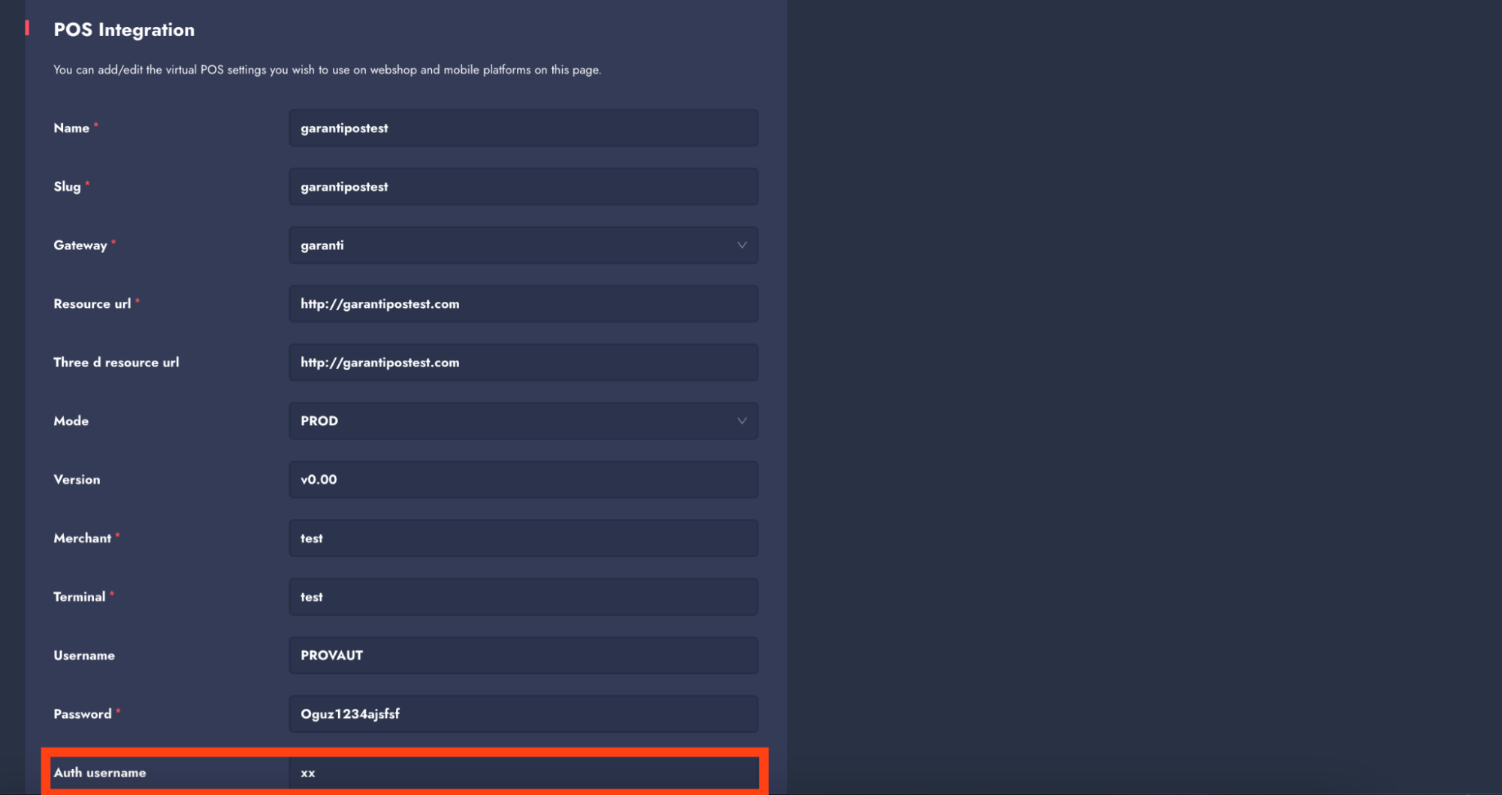This screenshot has width=1502, height=796.
Task: Click the Auth username label
Action: point(100,773)
